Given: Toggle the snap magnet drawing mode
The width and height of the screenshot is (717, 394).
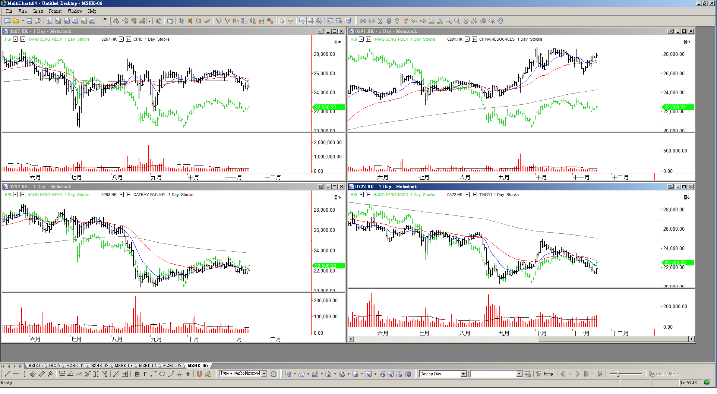Looking at the screenshot, I should pos(199,374).
